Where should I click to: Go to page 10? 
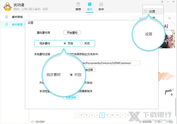pyautogui.click(x=112, y=115)
